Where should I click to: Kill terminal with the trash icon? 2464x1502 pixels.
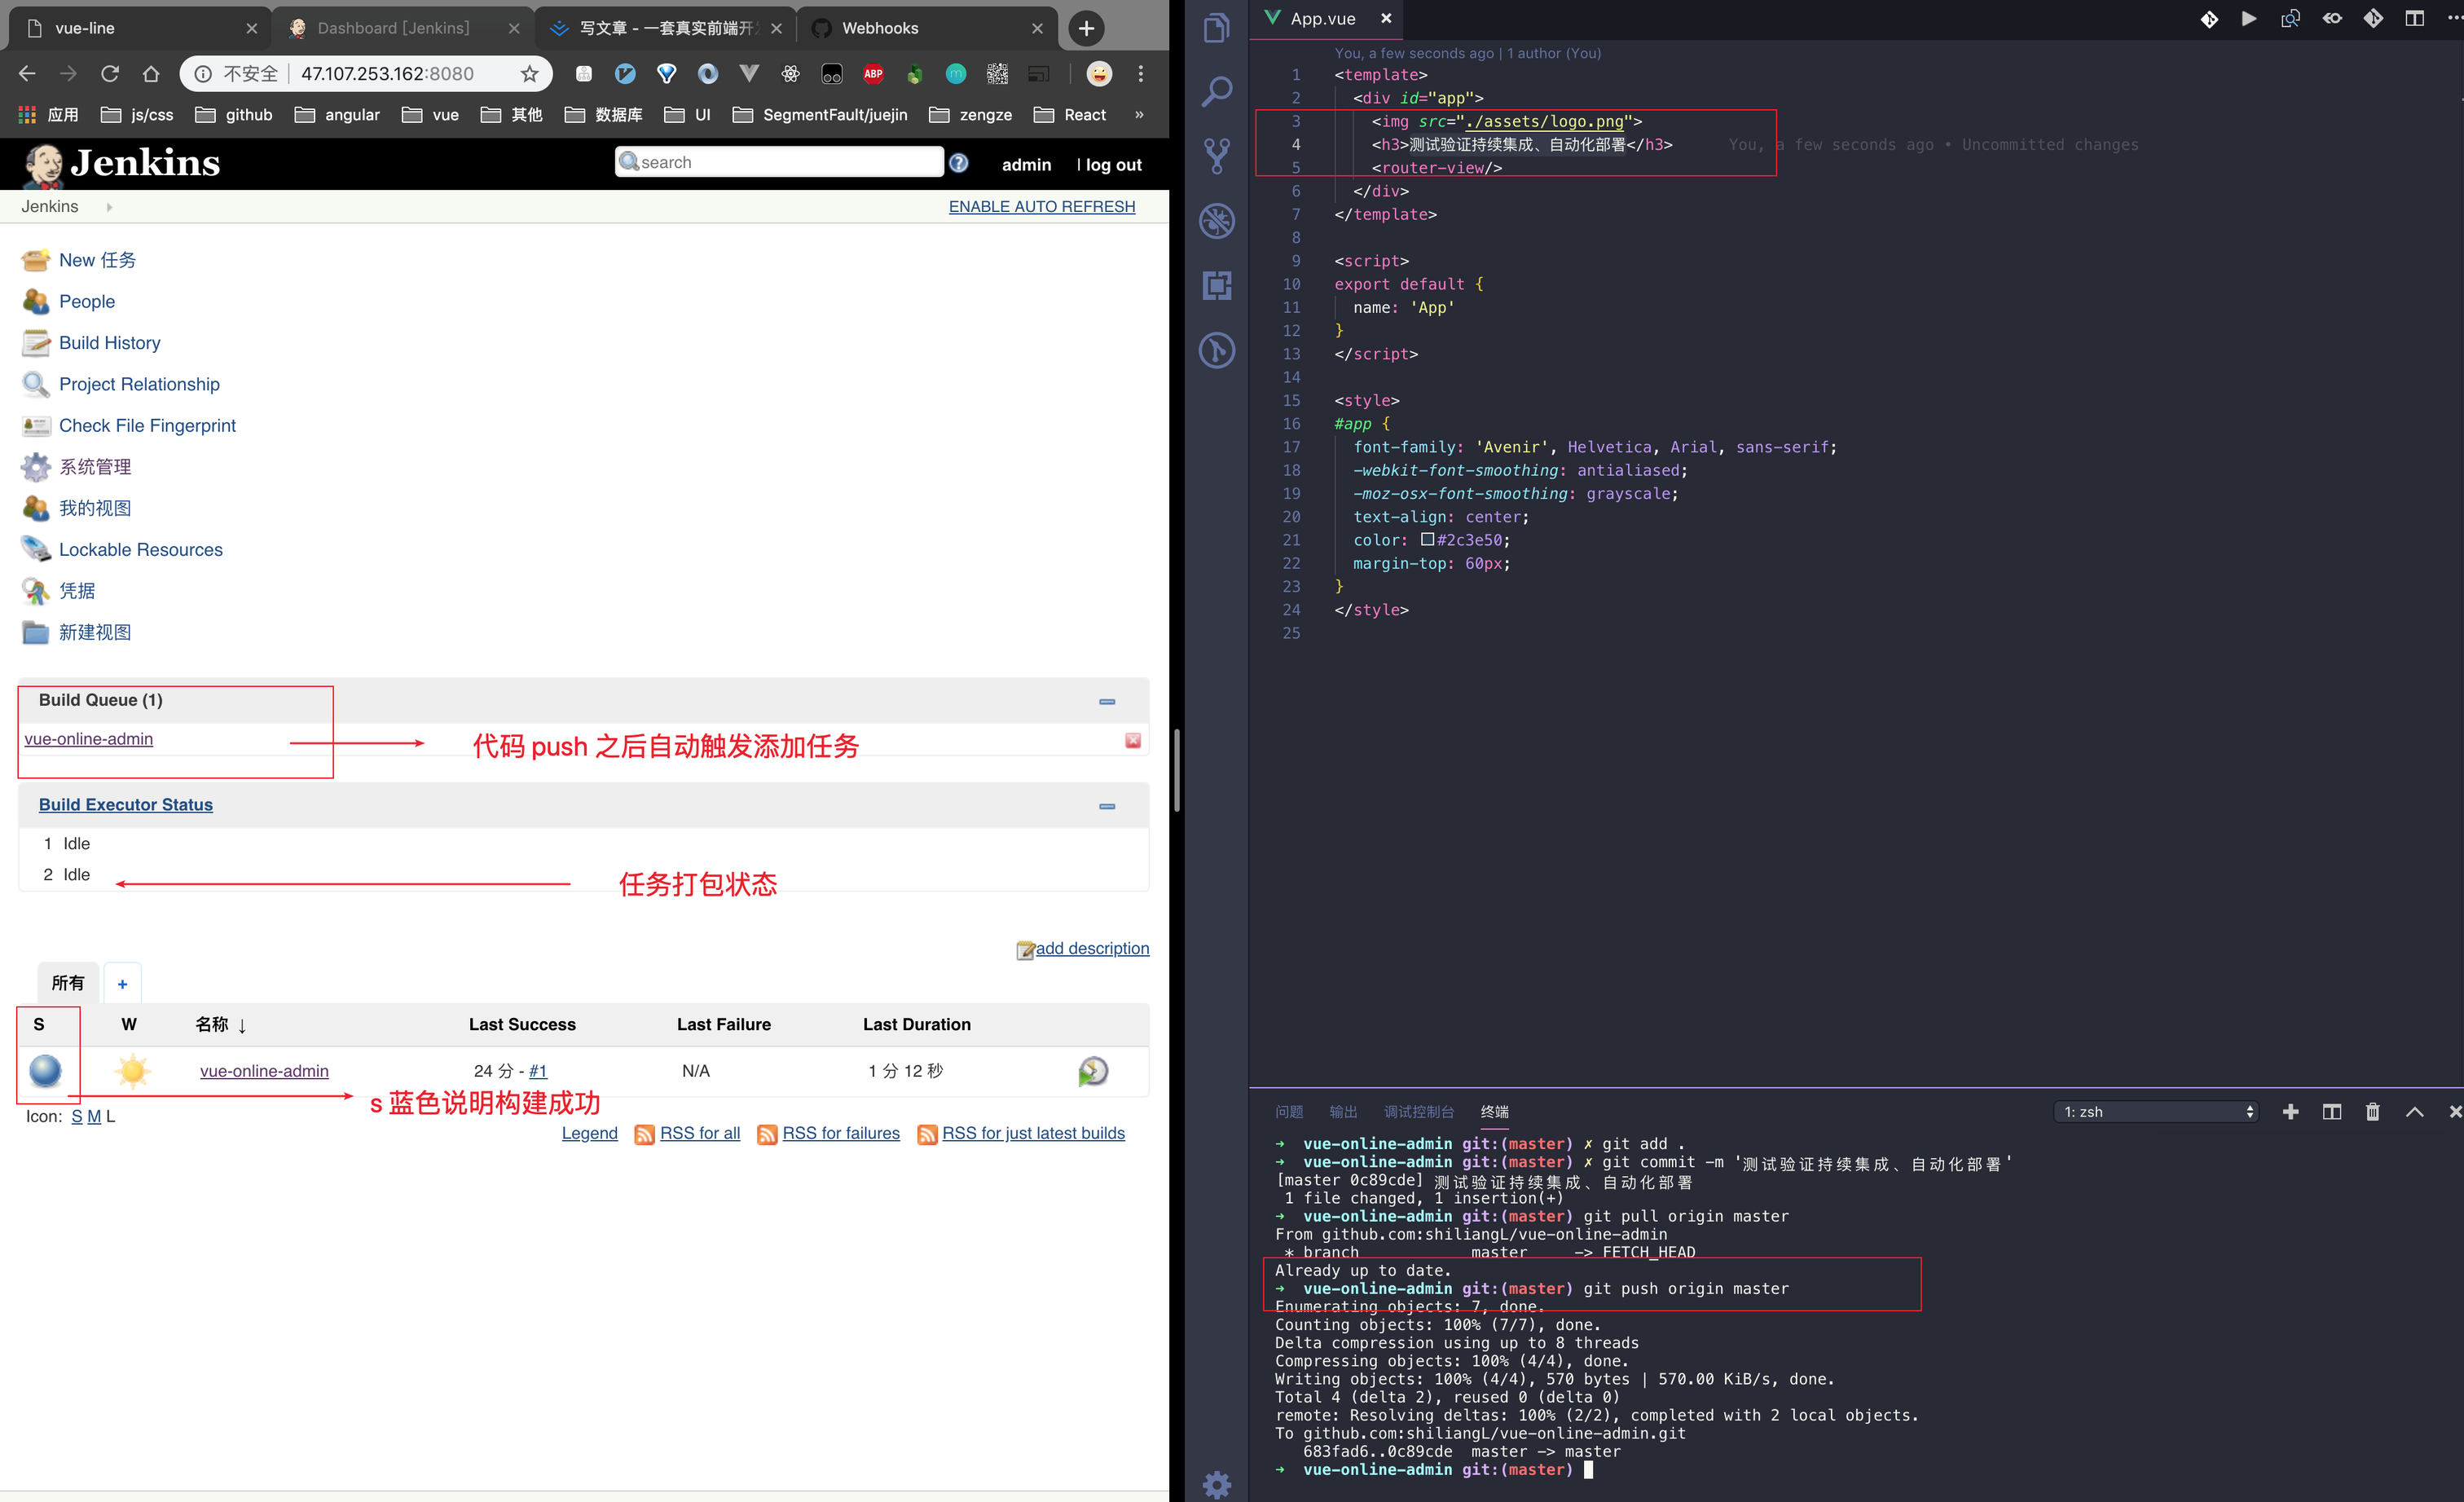(x=2372, y=1112)
